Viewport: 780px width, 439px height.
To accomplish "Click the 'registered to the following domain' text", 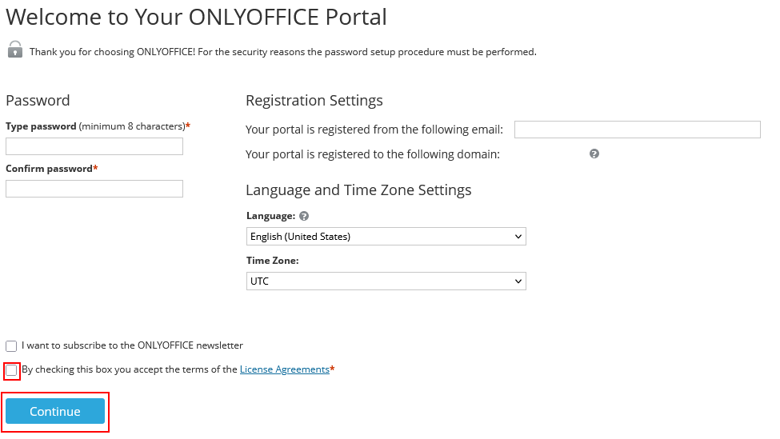I will 373,154.
